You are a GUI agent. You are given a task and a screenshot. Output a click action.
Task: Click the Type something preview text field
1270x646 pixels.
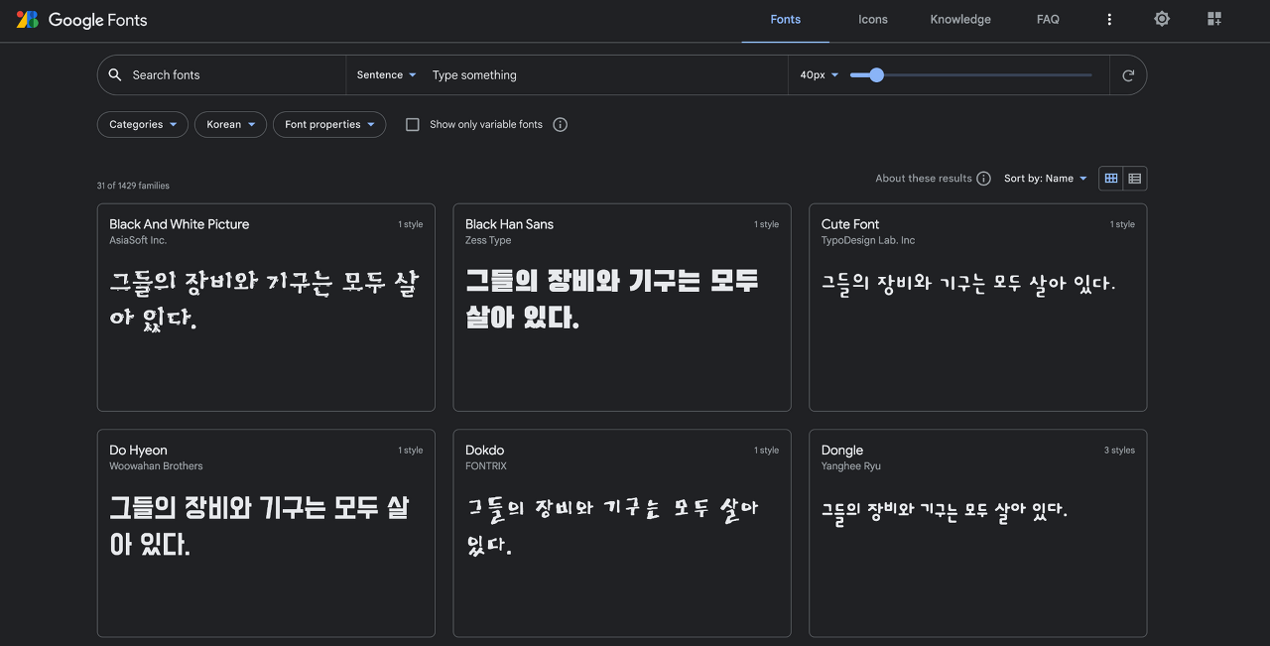[x=605, y=75]
